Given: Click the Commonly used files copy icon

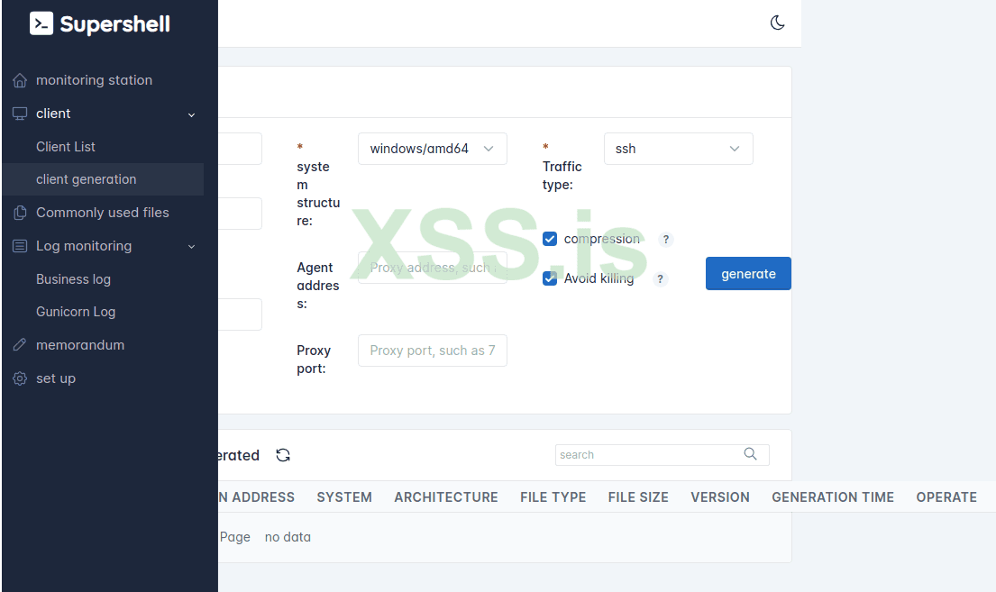Looking at the screenshot, I should coord(19,212).
